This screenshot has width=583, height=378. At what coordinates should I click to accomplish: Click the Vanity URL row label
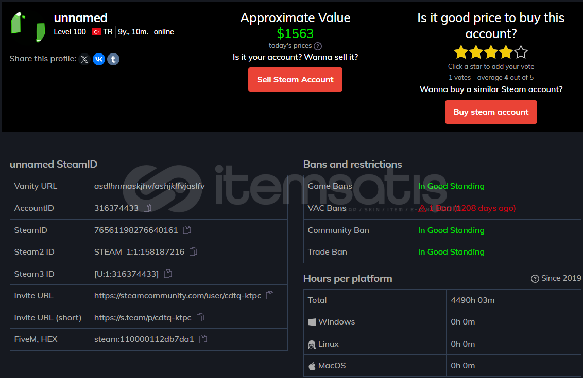point(36,186)
